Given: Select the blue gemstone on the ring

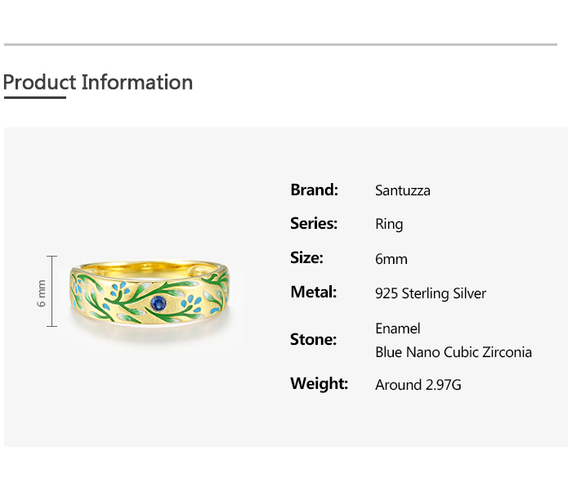Looking at the screenshot, I should (x=160, y=302).
